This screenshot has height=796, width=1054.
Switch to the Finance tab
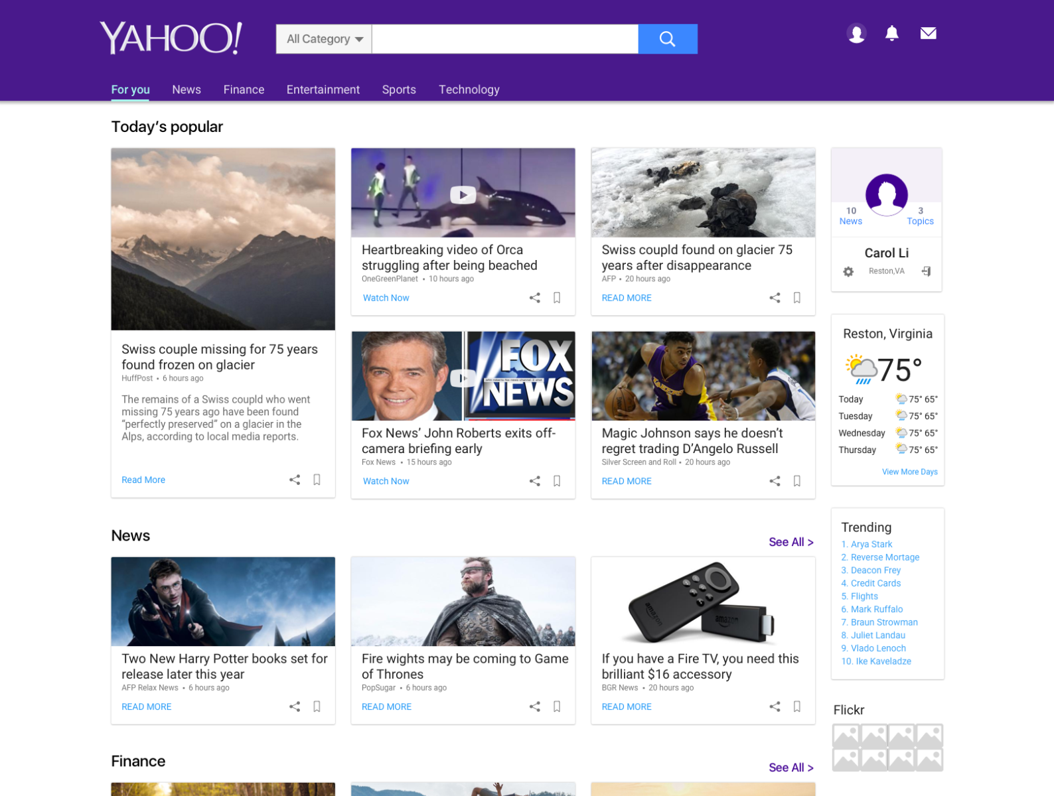point(244,90)
